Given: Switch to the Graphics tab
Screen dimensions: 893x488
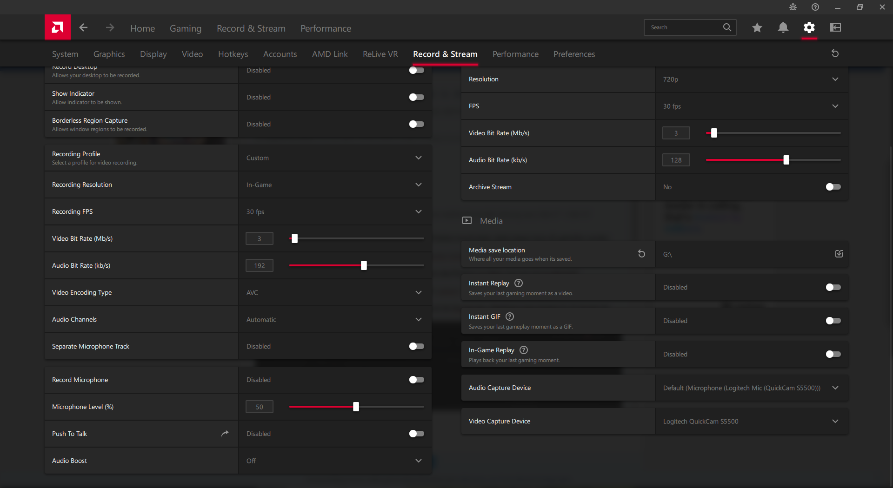Looking at the screenshot, I should (109, 54).
